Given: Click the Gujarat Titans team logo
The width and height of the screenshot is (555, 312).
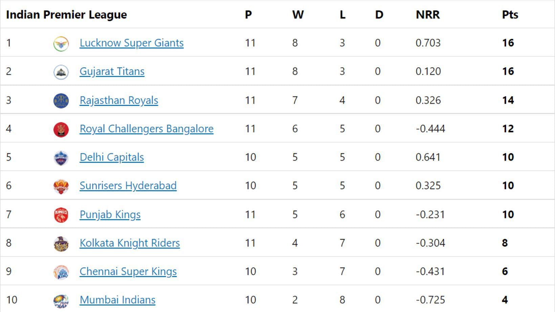Looking at the screenshot, I should [61, 72].
